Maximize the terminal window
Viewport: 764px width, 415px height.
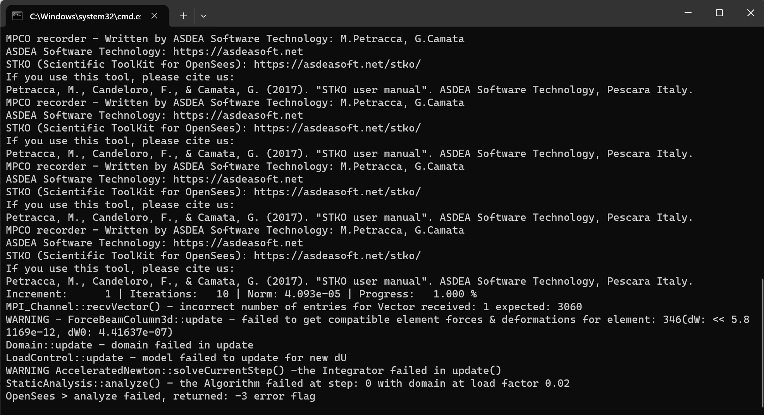click(719, 13)
